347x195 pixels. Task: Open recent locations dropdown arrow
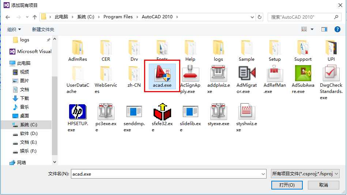click(x=27, y=17)
